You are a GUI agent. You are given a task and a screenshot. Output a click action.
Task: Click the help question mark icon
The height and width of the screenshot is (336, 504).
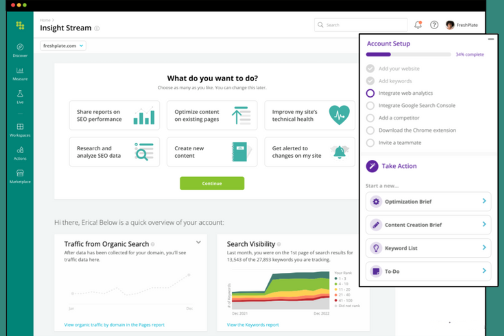coord(434,25)
